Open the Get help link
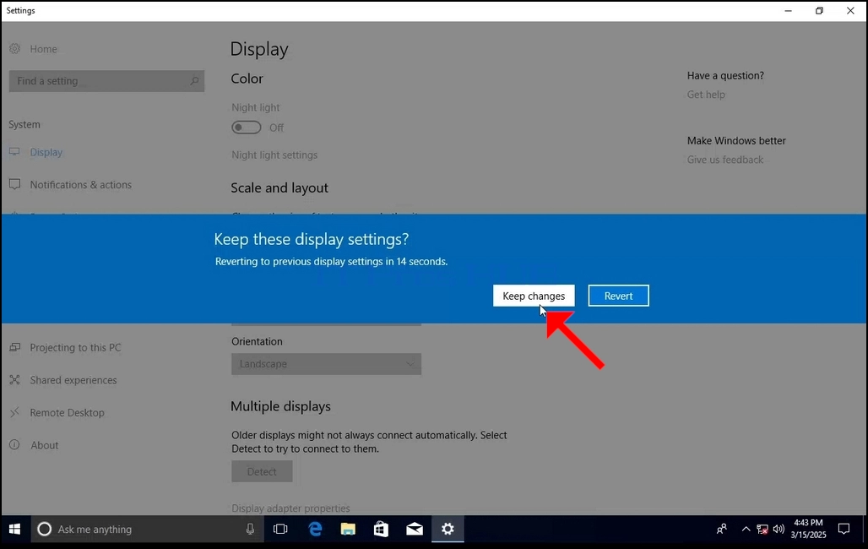868x549 pixels. 706,95
